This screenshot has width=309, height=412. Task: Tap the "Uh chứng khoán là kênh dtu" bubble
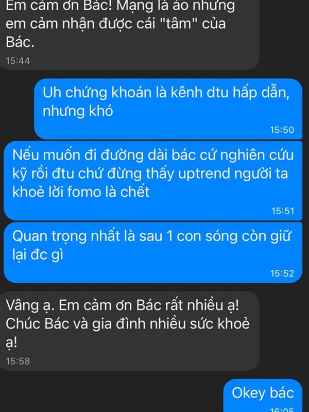tap(168, 109)
